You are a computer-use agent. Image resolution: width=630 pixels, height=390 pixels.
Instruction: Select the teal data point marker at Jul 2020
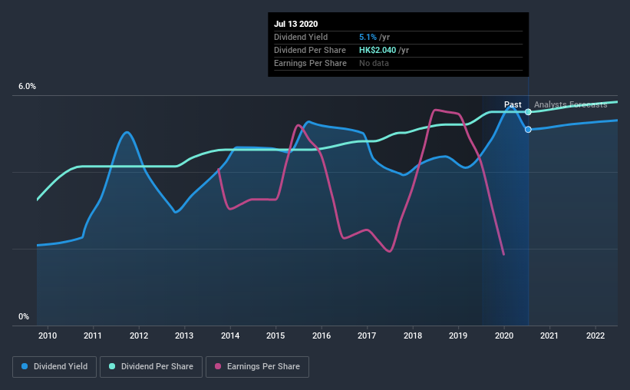(x=529, y=112)
